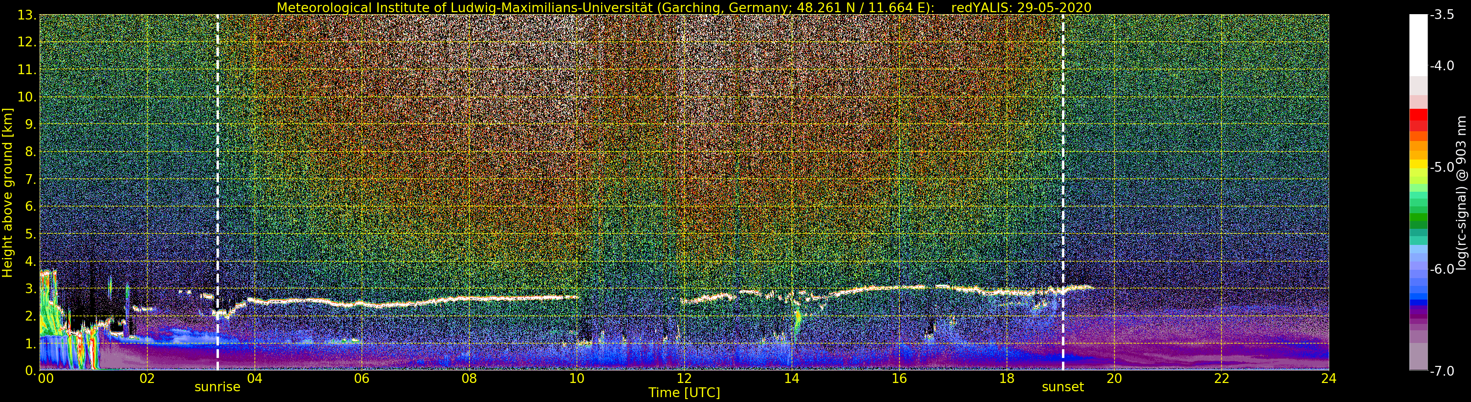
Task: Select the "1." height axis tick label
Action: tap(31, 343)
